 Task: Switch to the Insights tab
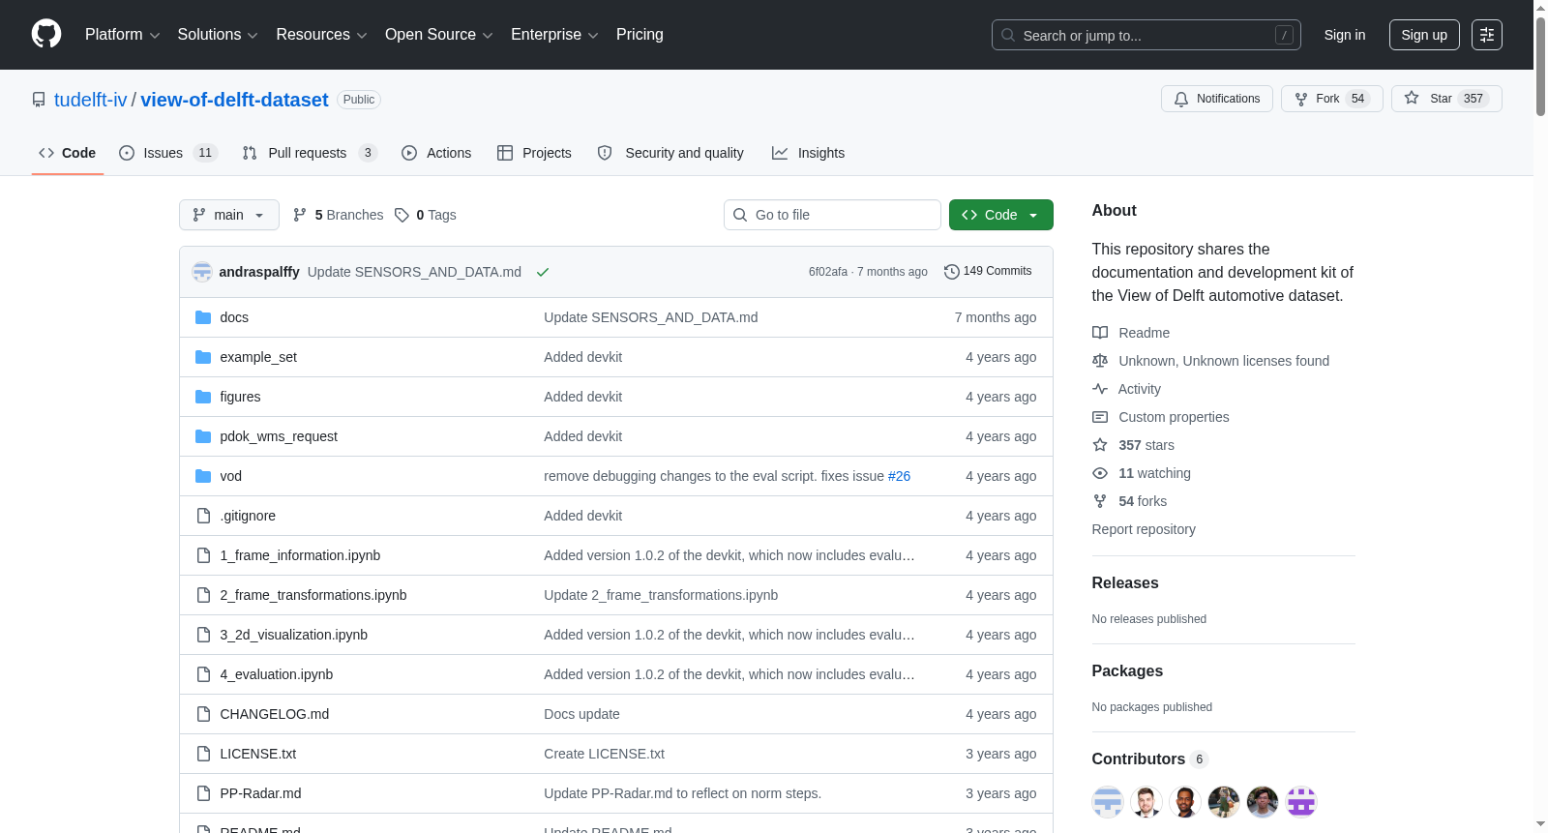click(x=808, y=153)
